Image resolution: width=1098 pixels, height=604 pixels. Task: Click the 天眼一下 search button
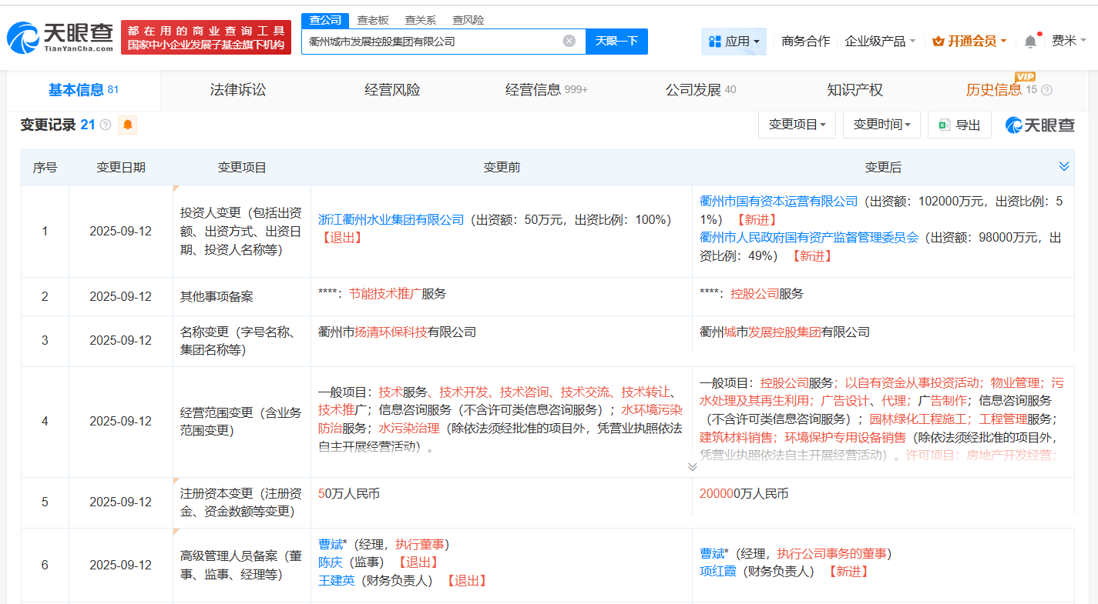616,42
